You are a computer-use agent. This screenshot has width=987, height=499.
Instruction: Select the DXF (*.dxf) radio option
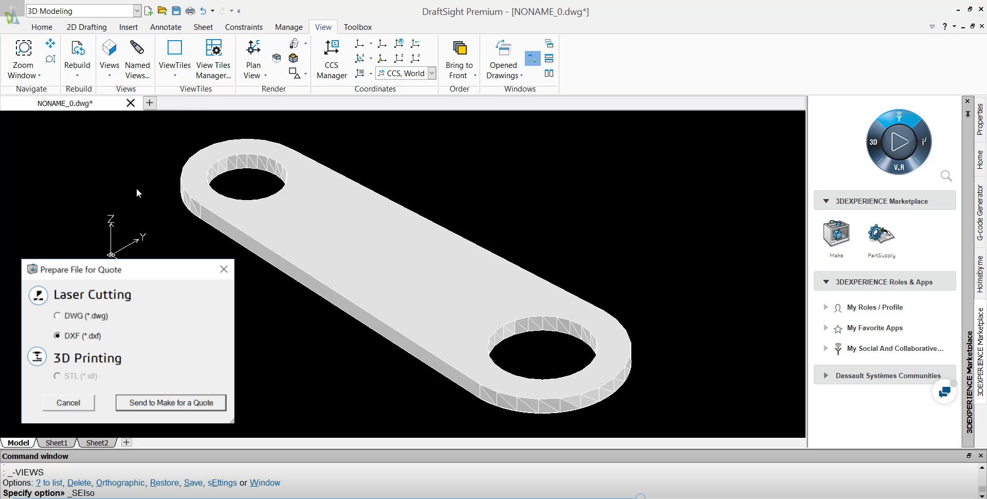[57, 335]
